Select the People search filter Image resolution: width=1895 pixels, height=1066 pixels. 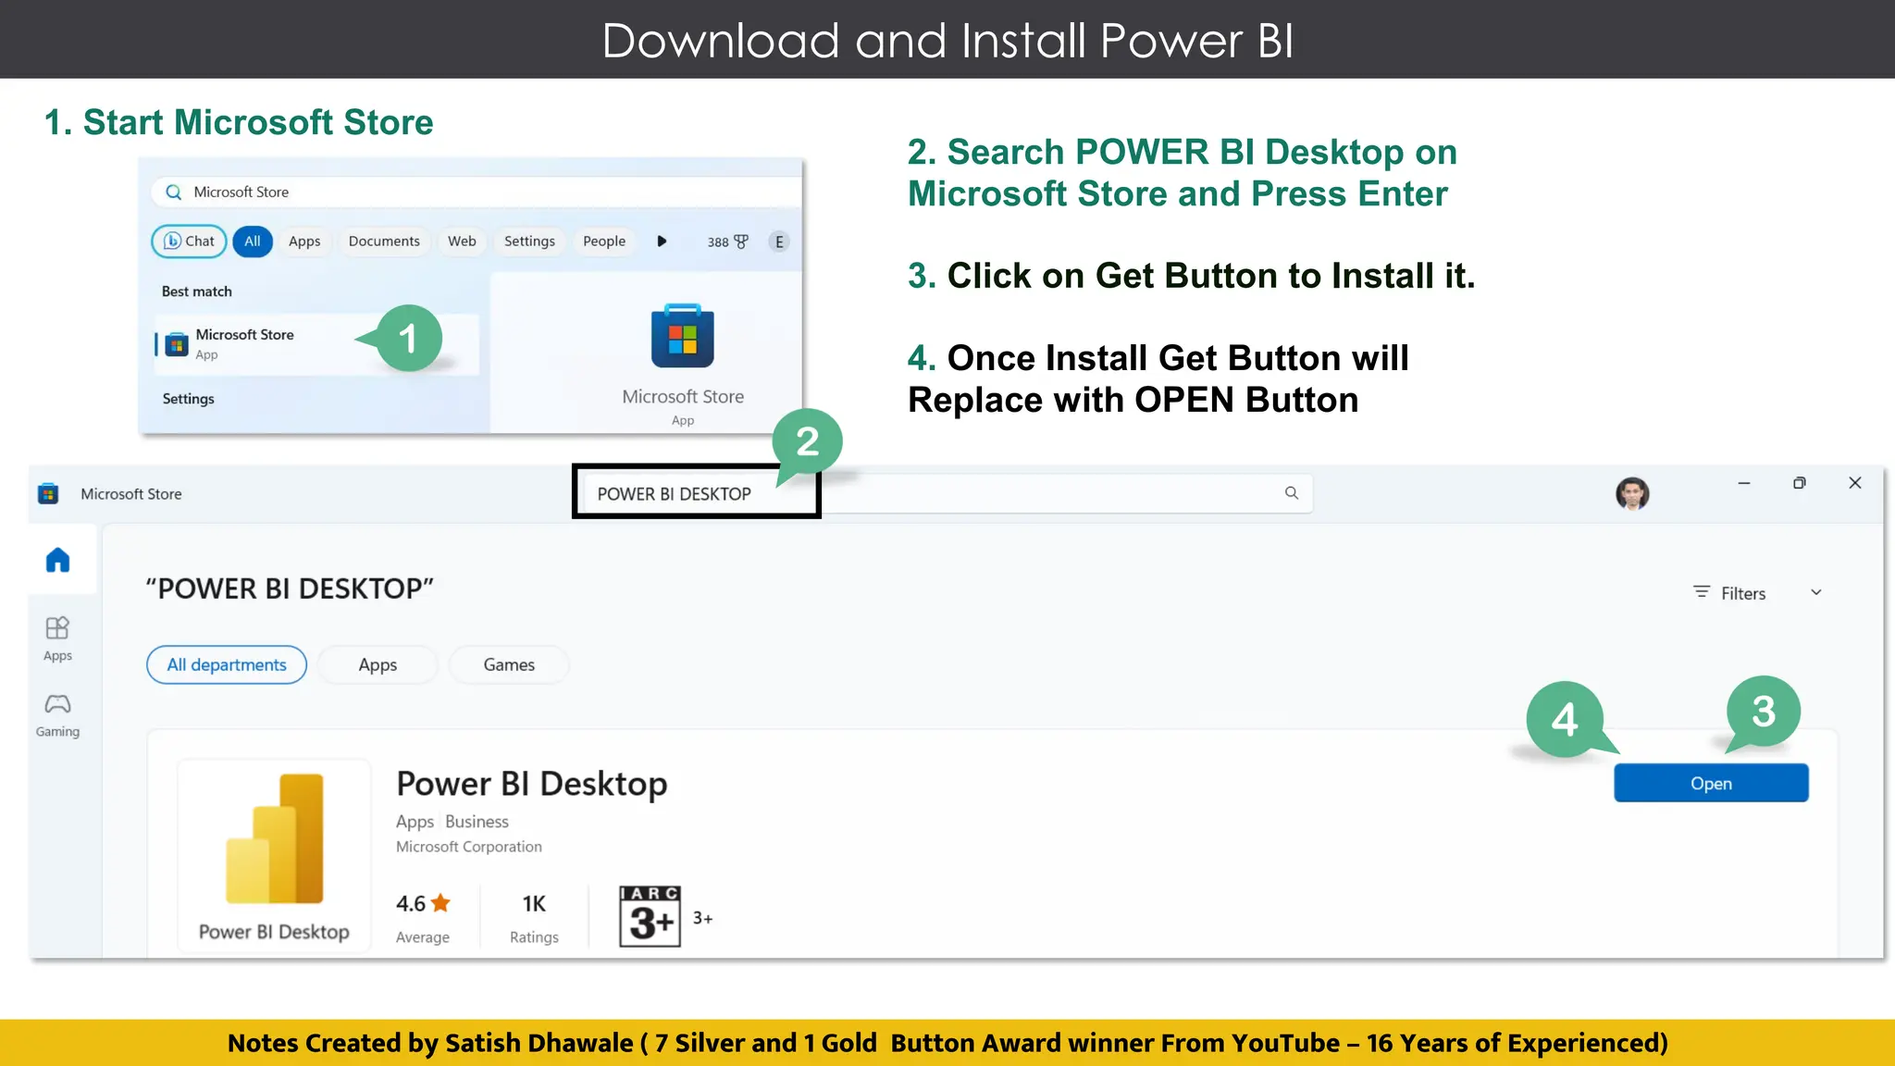tap(604, 242)
